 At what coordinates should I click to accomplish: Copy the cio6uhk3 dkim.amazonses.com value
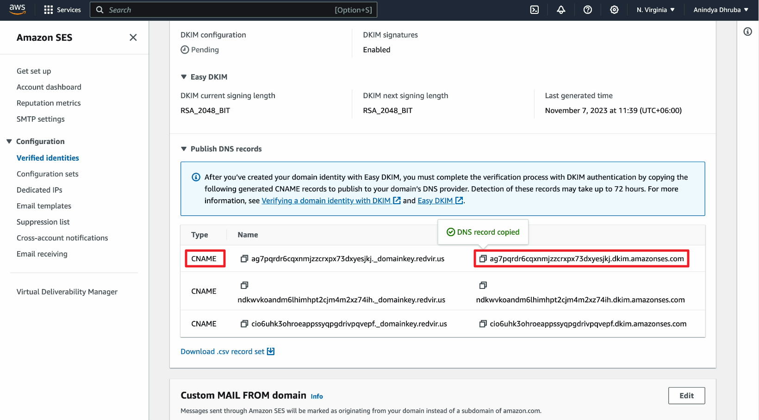coord(483,324)
